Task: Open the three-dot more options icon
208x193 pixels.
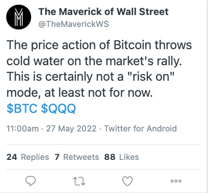Action: coord(176,181)
